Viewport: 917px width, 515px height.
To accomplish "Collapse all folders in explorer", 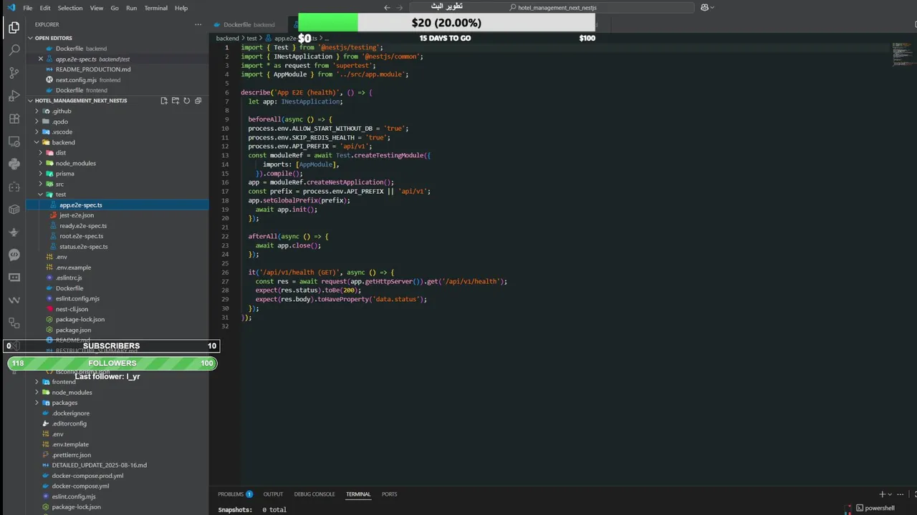I will [x=198, y=101].
